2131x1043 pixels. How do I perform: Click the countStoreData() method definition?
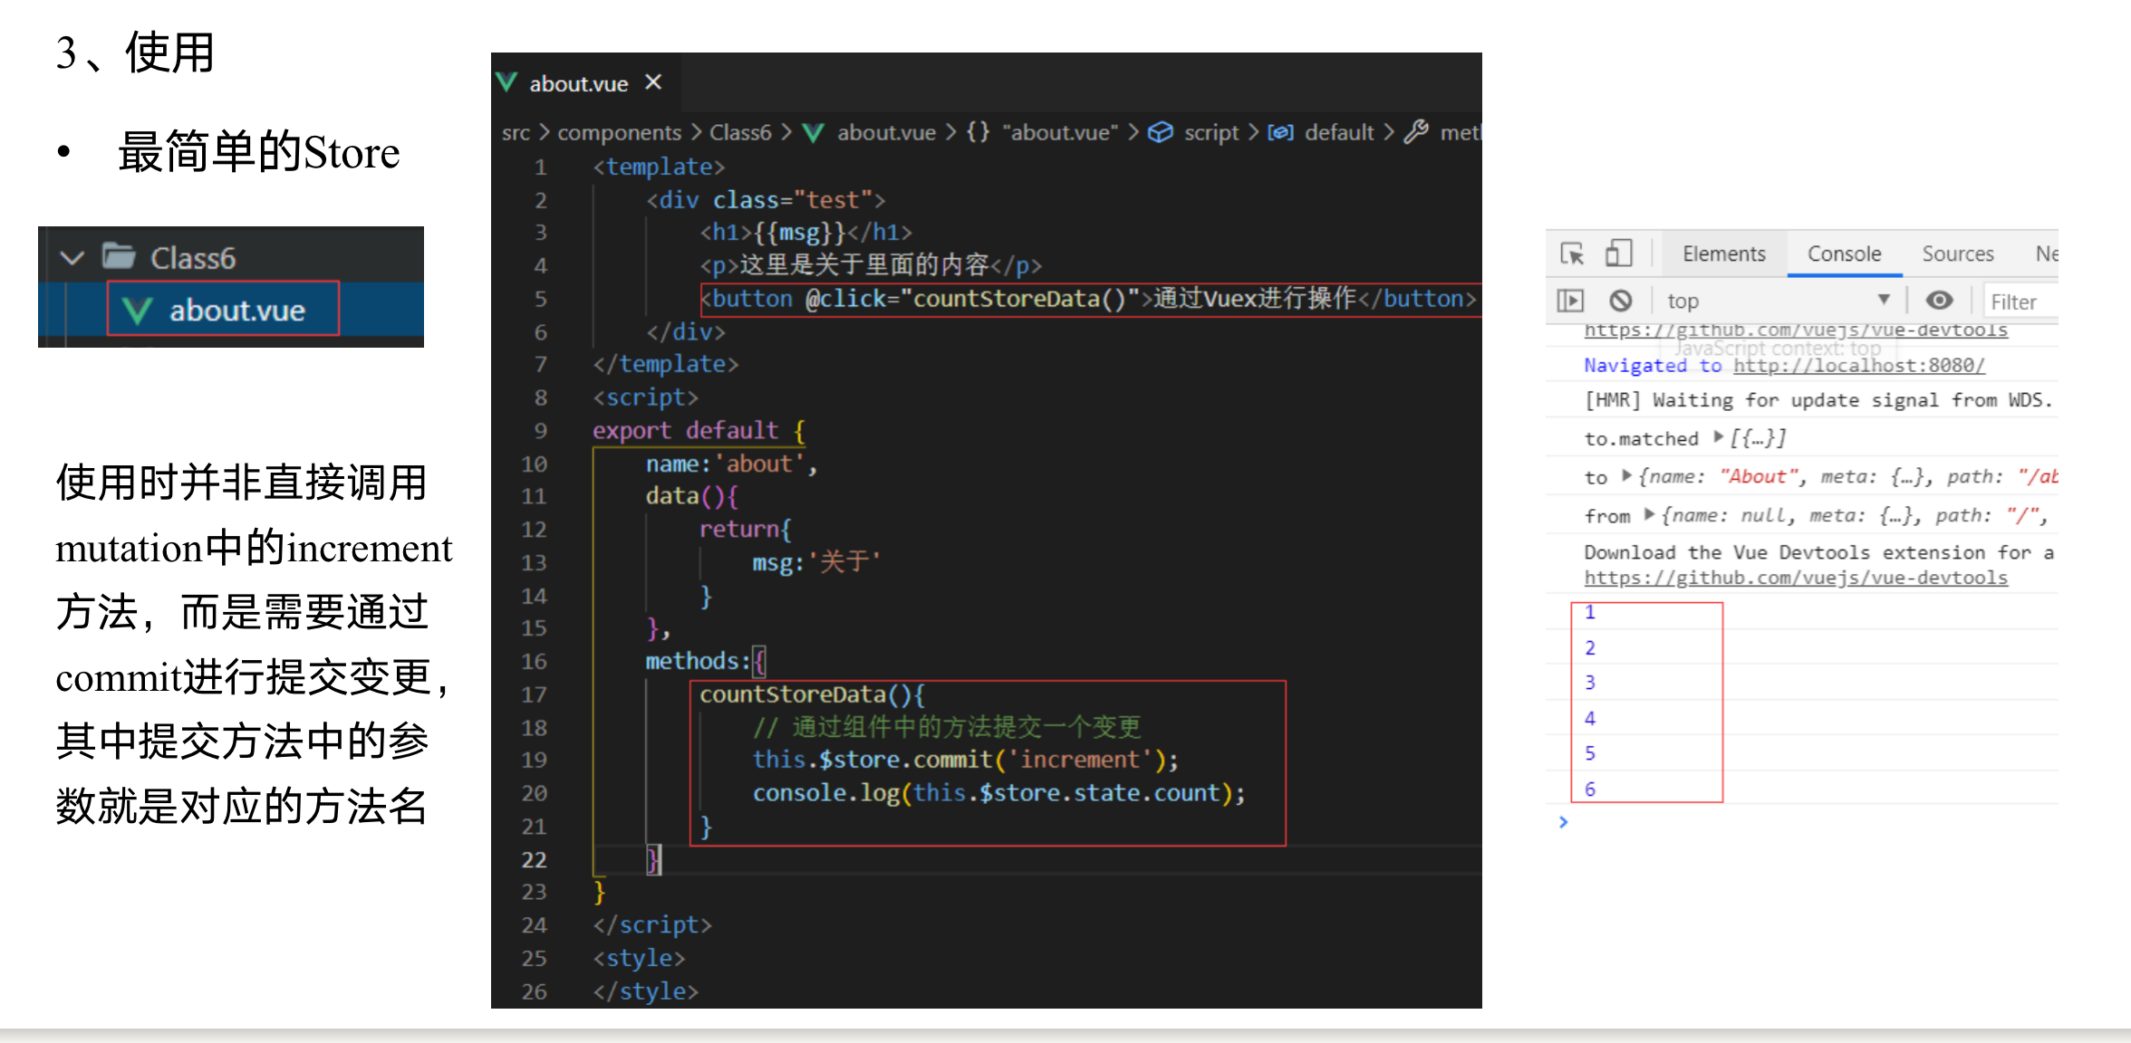[812, 694]
